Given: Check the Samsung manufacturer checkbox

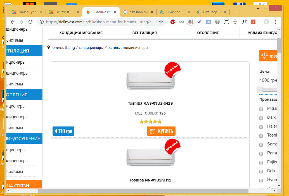Looking at the screenshot, I should pos(261,145).
